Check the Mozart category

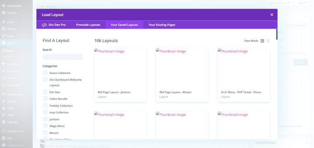45,133
